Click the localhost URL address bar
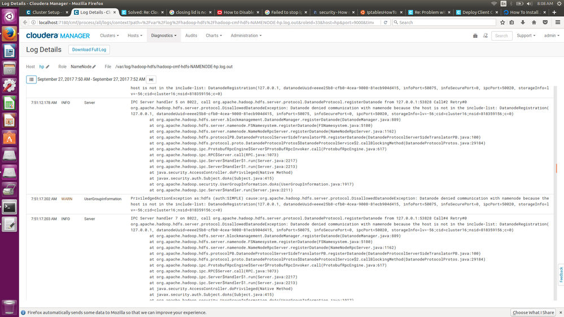The image size is (564, 317). [205, 23]
